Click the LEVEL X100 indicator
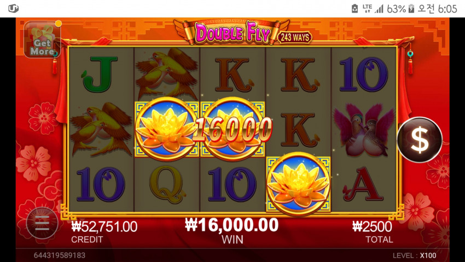The width and height of the screenshot is (465, 262). pyautogui.click(x=414, y=255)
